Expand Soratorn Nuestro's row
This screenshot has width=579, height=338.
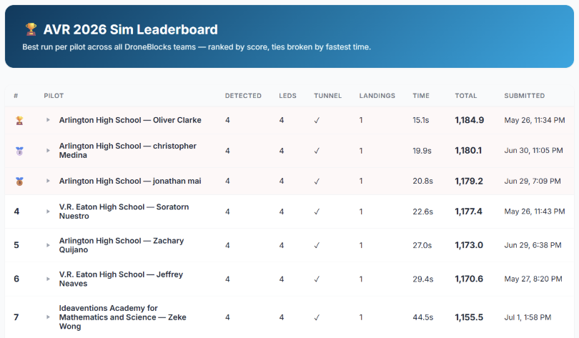[x=48, y=212]
